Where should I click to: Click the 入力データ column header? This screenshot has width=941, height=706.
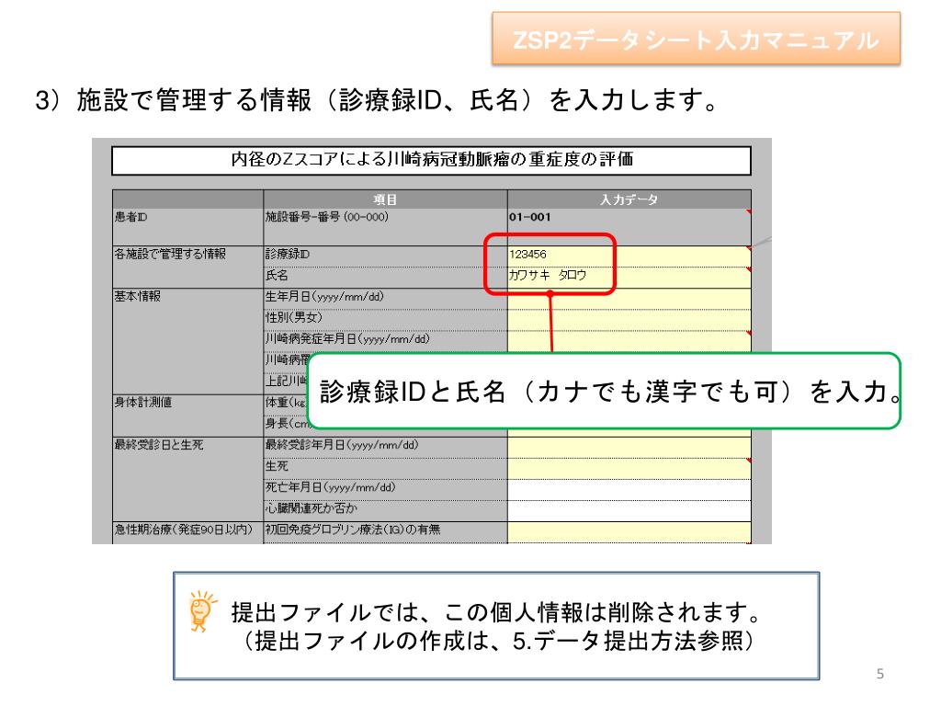coord(629,199)
